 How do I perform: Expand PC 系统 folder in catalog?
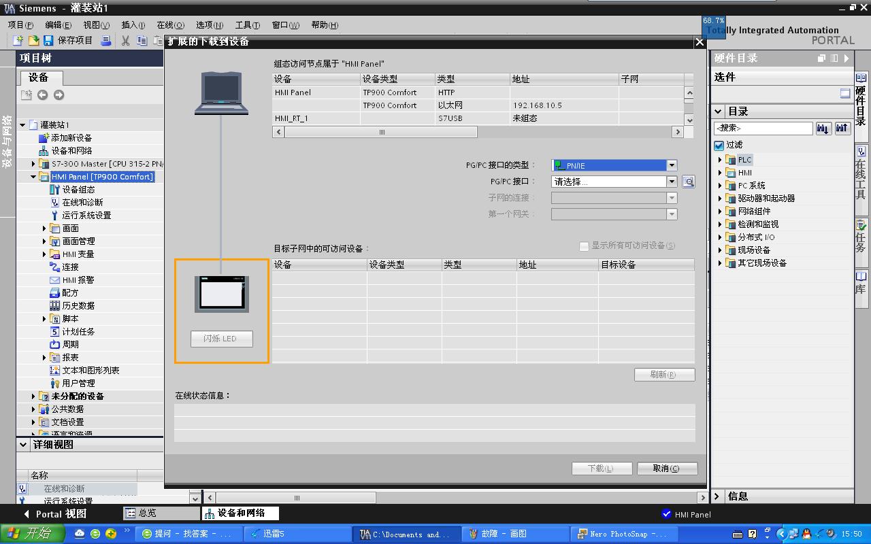point(720,186)
